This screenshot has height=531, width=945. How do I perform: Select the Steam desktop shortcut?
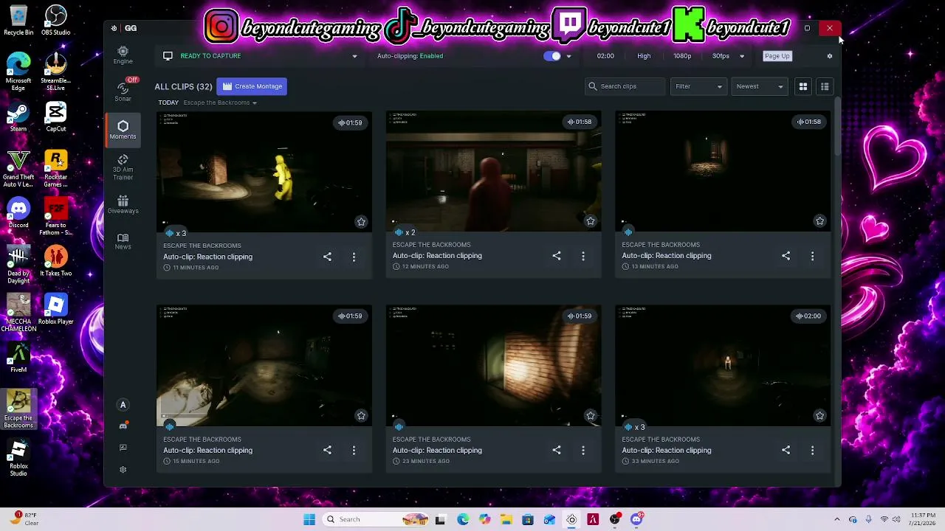click(18, 117)
